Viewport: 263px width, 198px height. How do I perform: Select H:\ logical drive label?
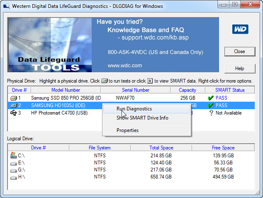(x=22, y=177)
